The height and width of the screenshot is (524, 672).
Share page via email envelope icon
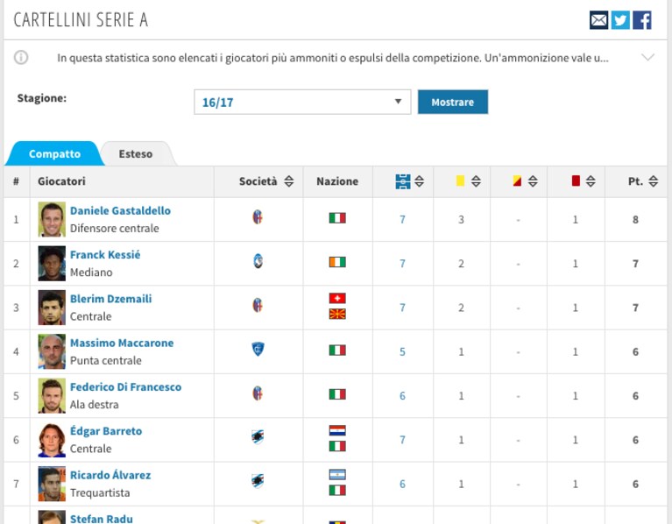pyautogui.click(x=598, y=20)
